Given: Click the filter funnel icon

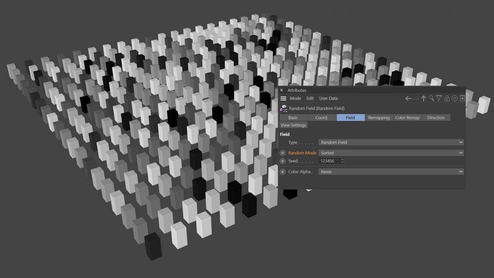Looking at the screenshot, I should pos(439,98).
